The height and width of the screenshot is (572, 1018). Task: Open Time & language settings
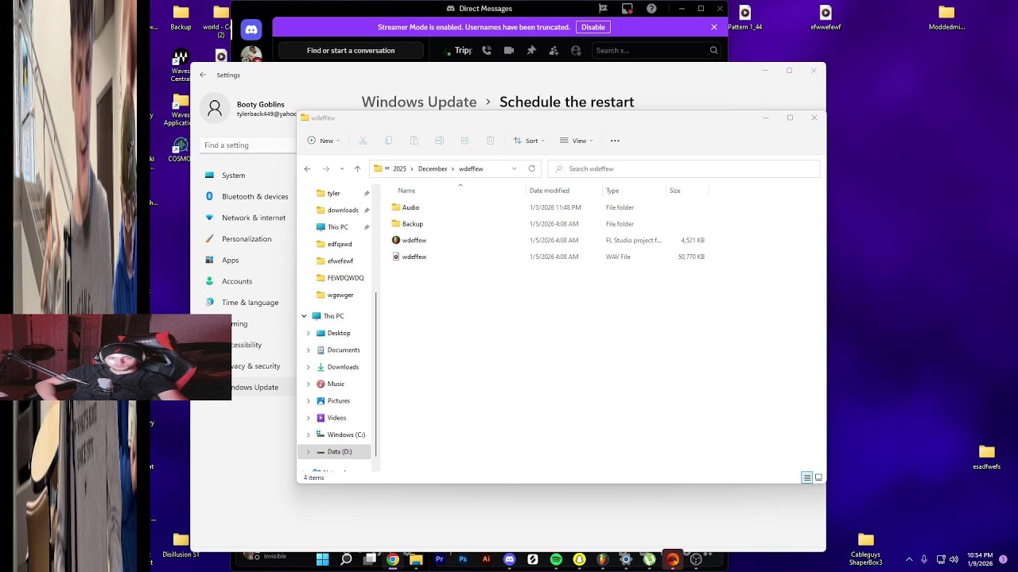(248, 302)
